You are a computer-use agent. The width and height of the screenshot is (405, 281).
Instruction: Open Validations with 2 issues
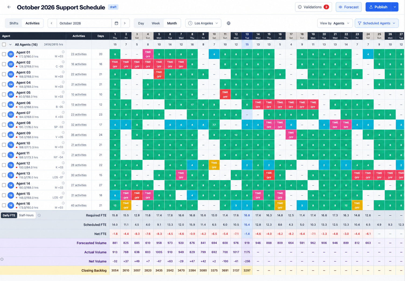point(314,7)
